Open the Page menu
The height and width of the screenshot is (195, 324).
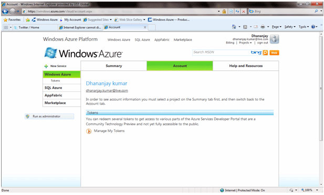pyautogui.click(x=276, y=27)
